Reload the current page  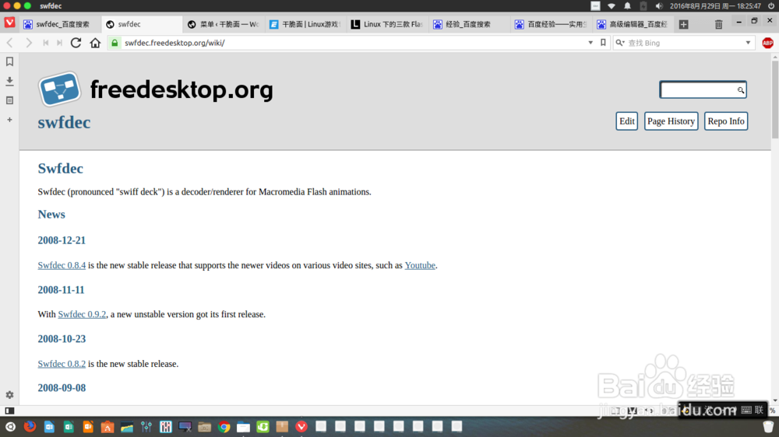[76, 43]
